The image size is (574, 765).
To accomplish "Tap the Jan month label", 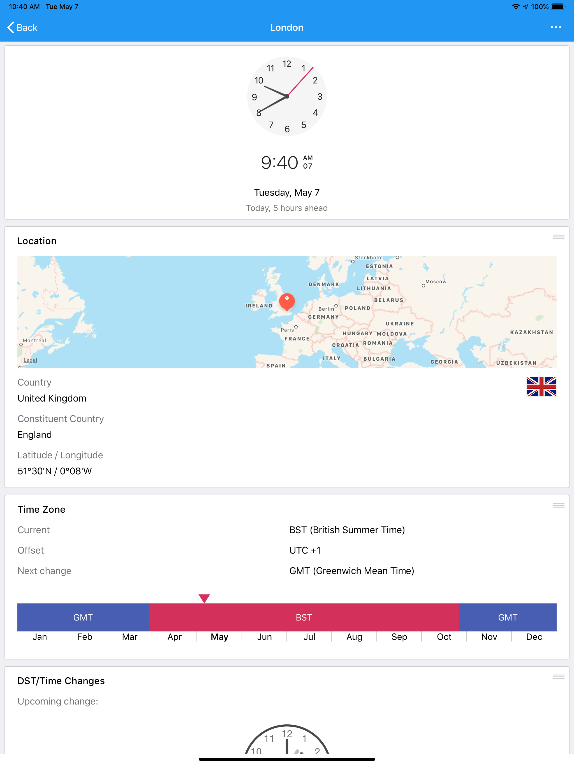I will point(40,637).
